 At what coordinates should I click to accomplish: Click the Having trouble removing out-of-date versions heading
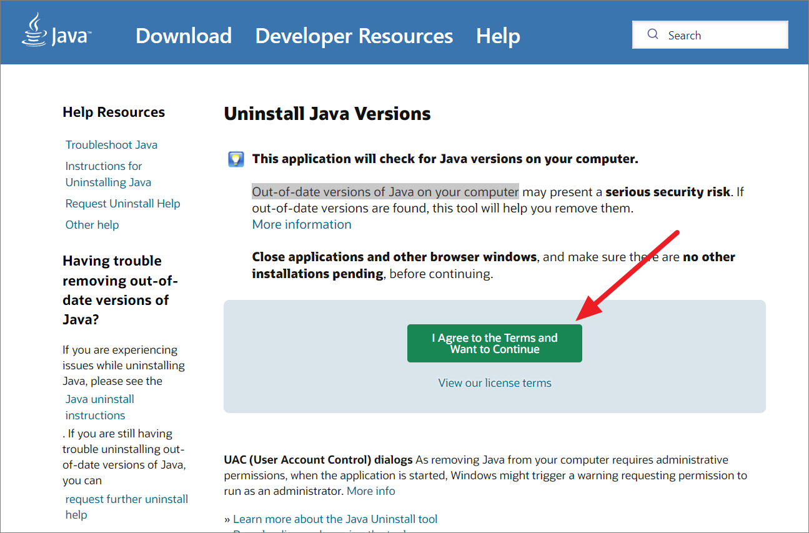(121, 291)
